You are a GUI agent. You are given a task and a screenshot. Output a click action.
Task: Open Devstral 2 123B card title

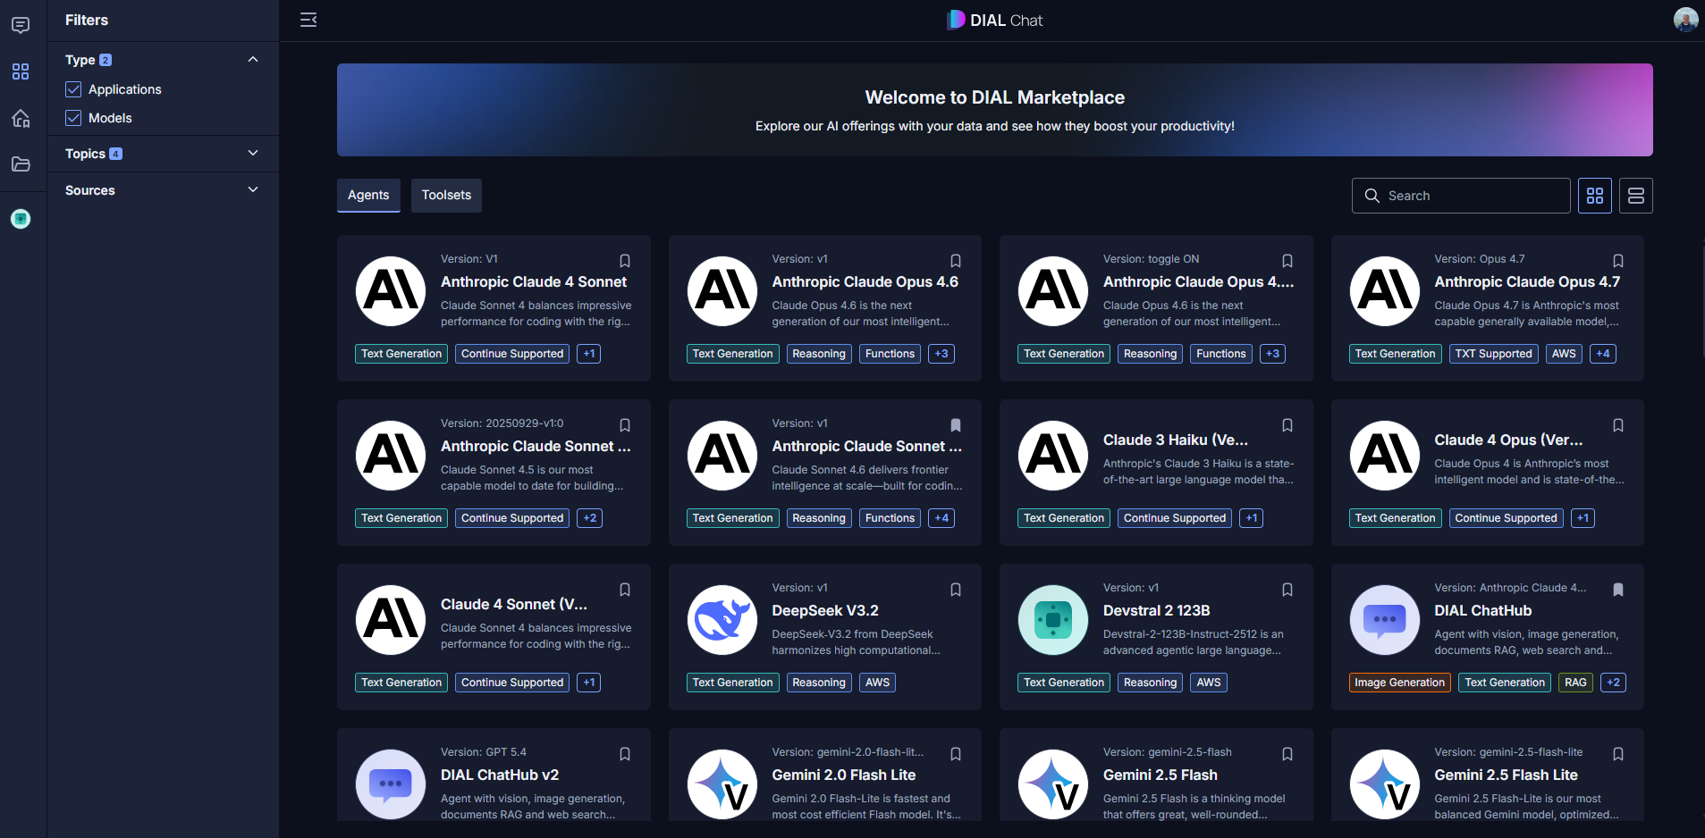pyautogui.click(x=1156, y=611)
